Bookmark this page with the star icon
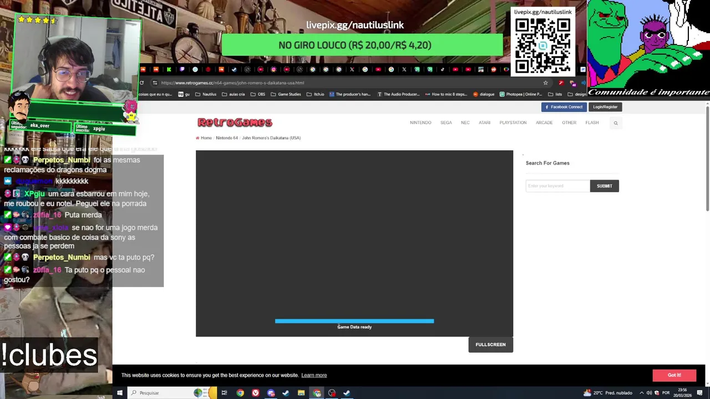 coord(545,83)
